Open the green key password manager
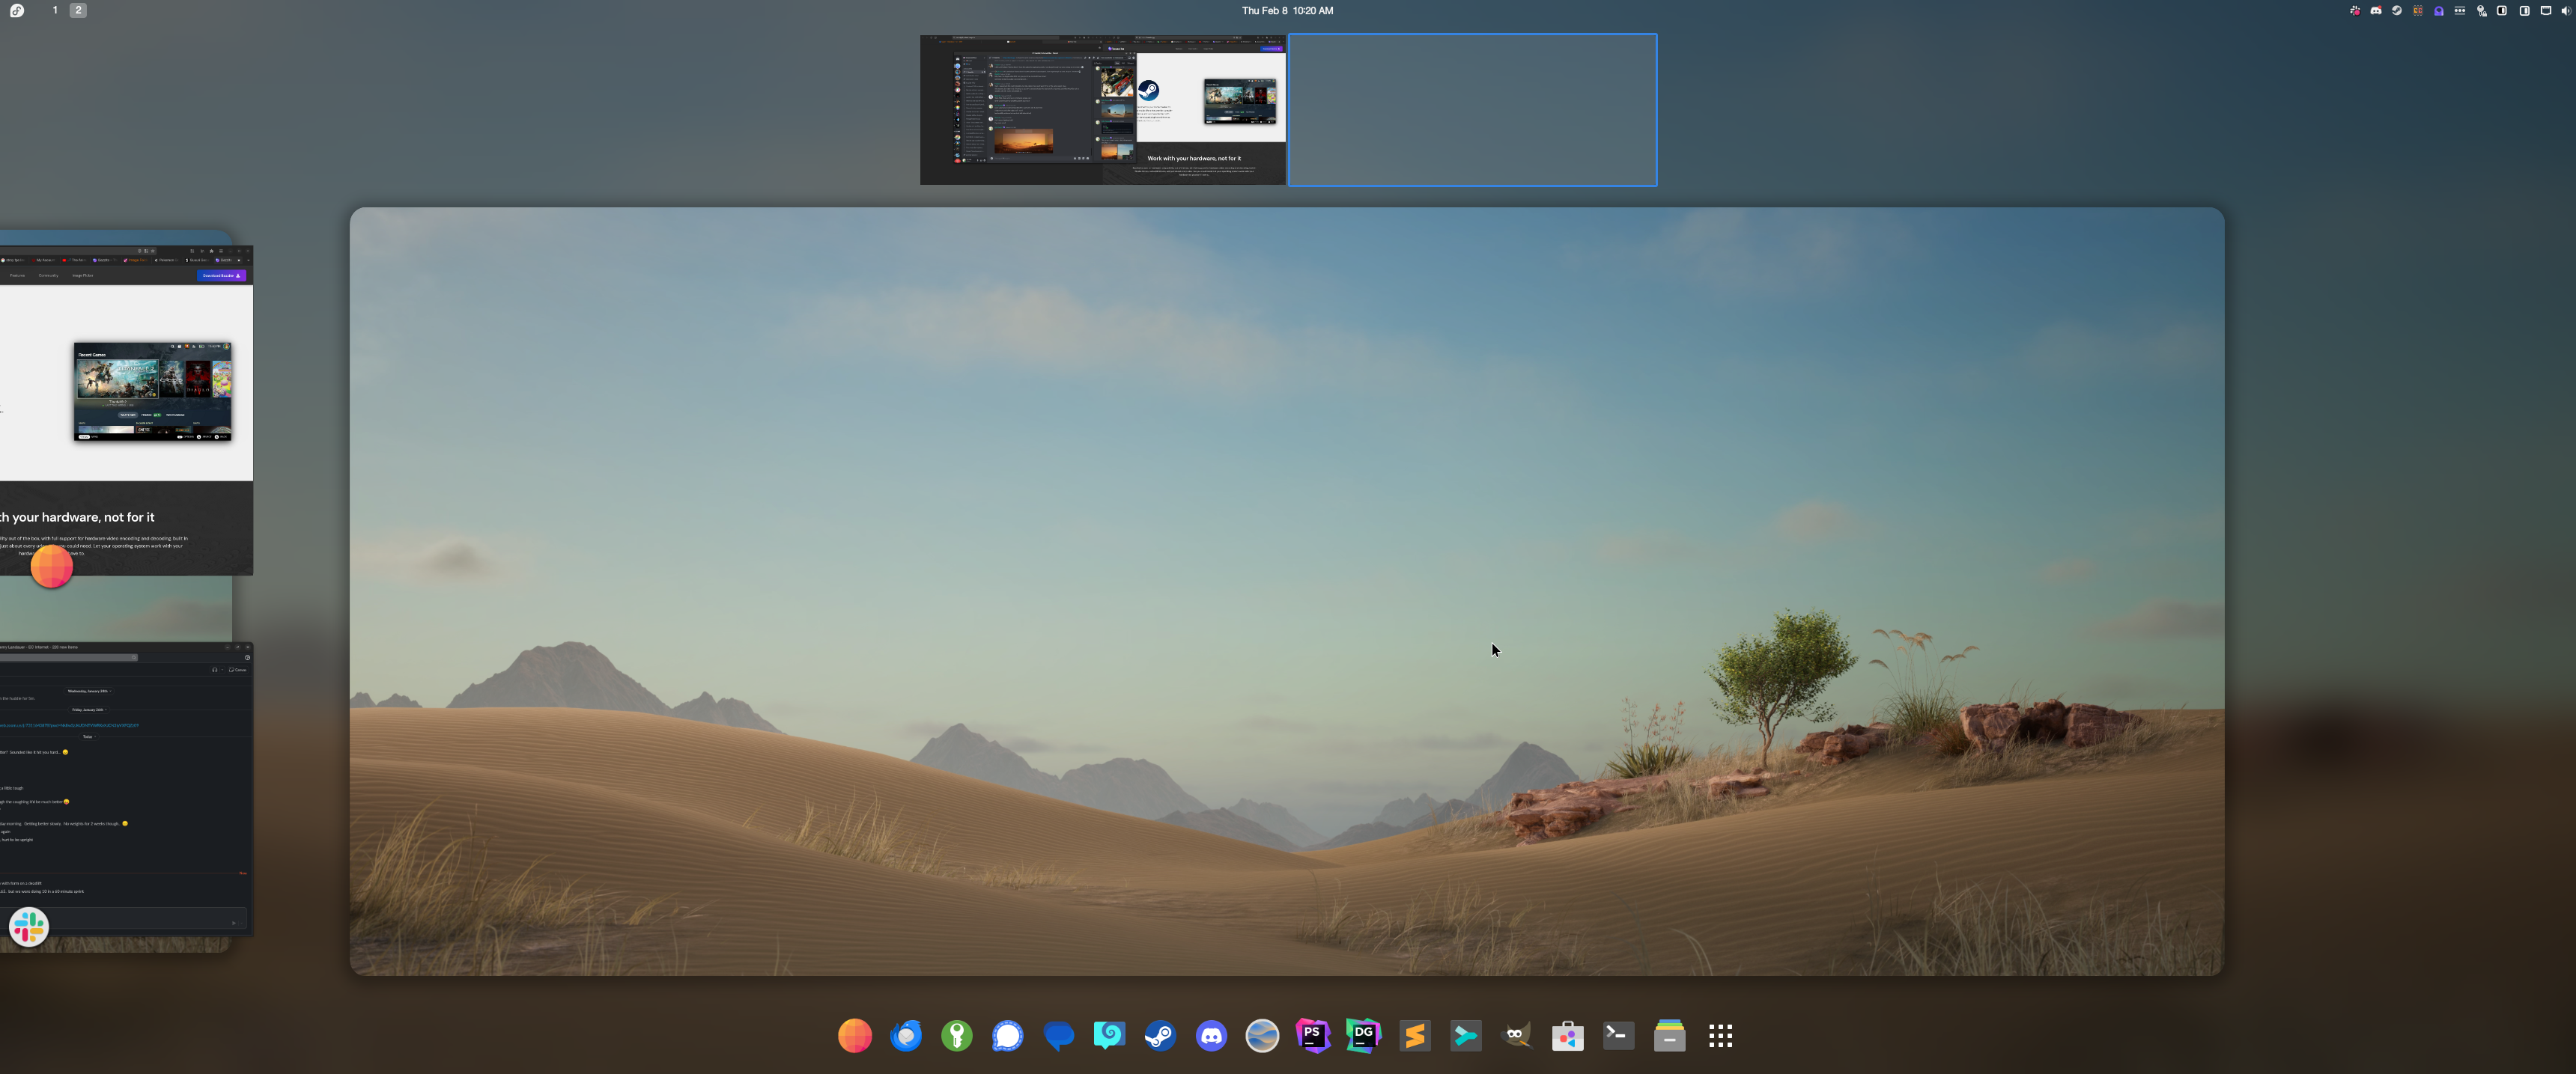This screenshot has width=2576, height=1074. click(x=957, y=1036)
